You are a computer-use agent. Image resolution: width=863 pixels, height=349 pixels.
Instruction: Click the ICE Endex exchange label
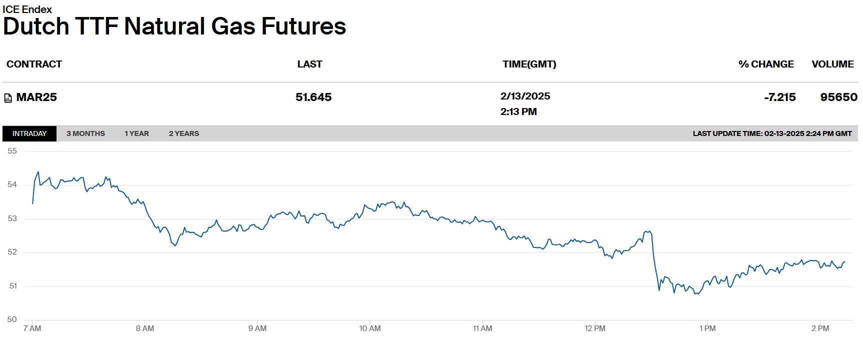coord(27,9)
